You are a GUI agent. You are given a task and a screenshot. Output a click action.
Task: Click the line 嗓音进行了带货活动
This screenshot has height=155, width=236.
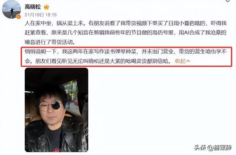[x=50, y=42]
